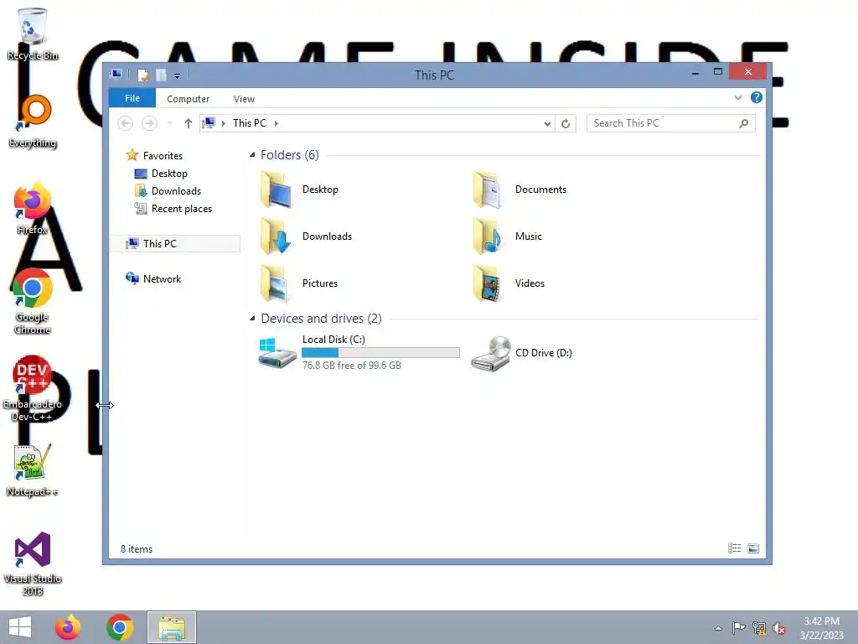Open Explorer Help question mark icon
Viewport: 858px width, 644px height.
757,97
